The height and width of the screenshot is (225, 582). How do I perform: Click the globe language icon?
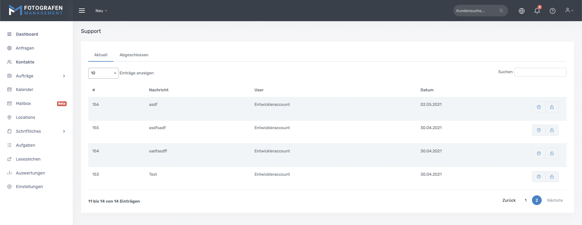(x=521, y=11)
